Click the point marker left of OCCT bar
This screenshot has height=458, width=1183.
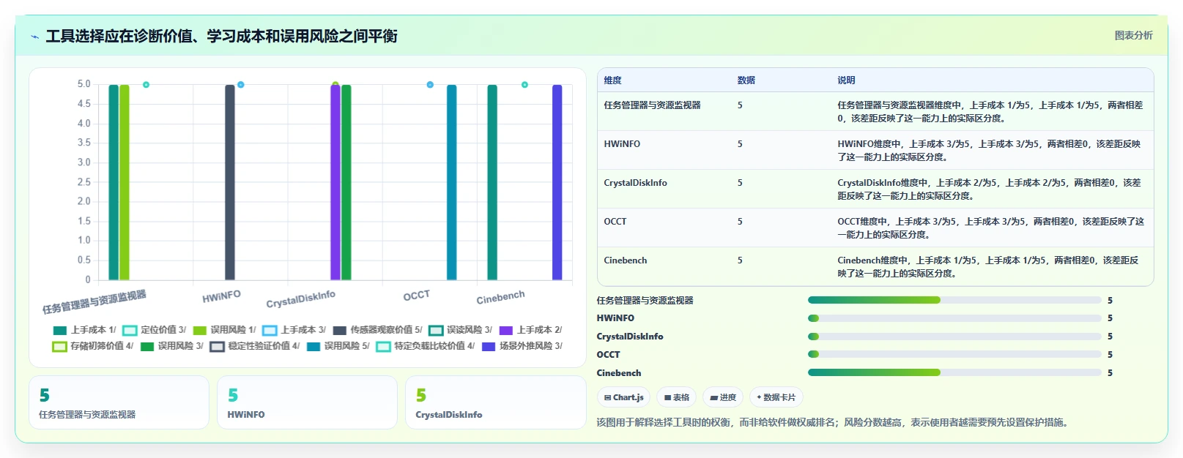point(430,85)
